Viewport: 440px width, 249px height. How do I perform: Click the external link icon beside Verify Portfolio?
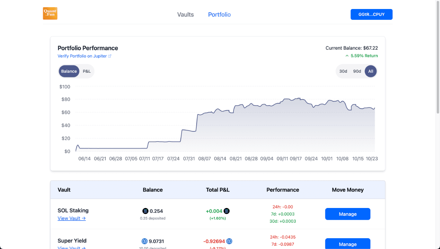110,56
